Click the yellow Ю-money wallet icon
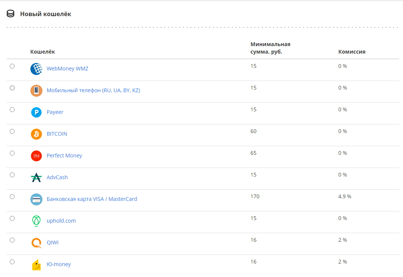 (36, 265)
